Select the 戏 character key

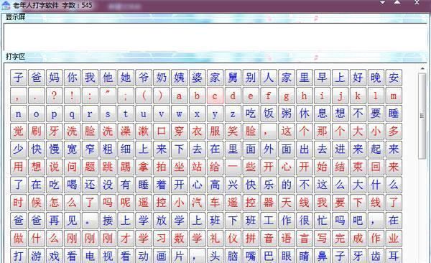coord(54,256)
